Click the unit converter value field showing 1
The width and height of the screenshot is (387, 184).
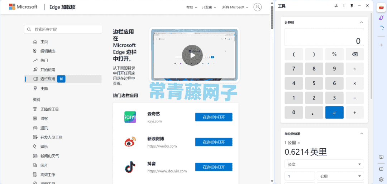point(300,176)
